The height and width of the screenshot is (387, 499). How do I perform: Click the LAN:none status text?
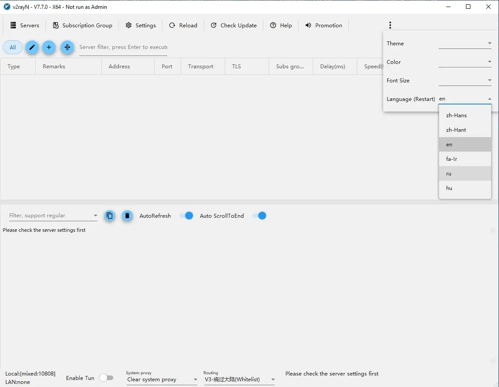18,382
